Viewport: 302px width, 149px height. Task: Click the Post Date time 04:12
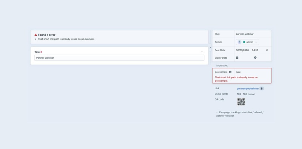click(x=255, y=50)
